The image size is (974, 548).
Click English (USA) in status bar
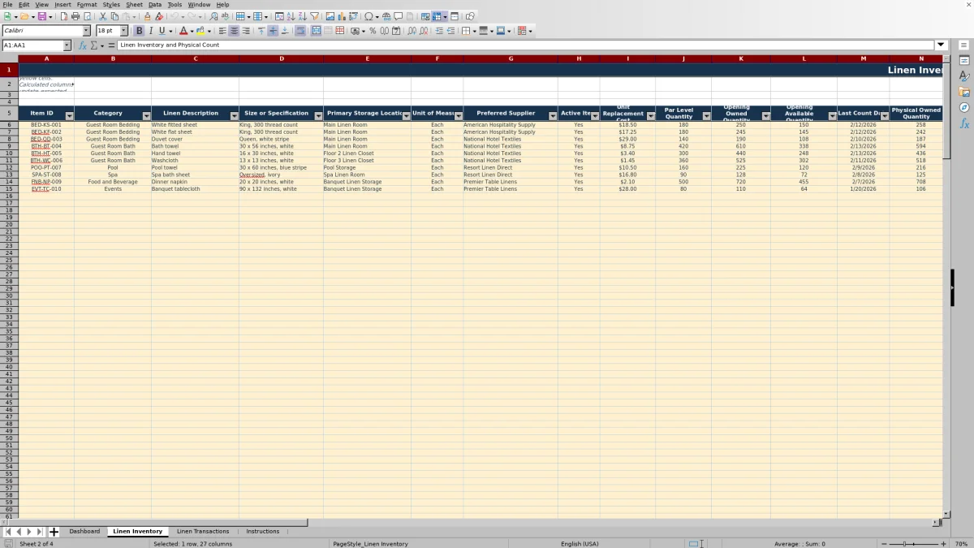(580, 544)
